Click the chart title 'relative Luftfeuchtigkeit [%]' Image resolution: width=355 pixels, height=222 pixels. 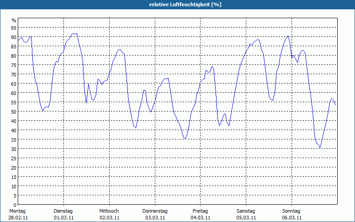pos(185,4)
